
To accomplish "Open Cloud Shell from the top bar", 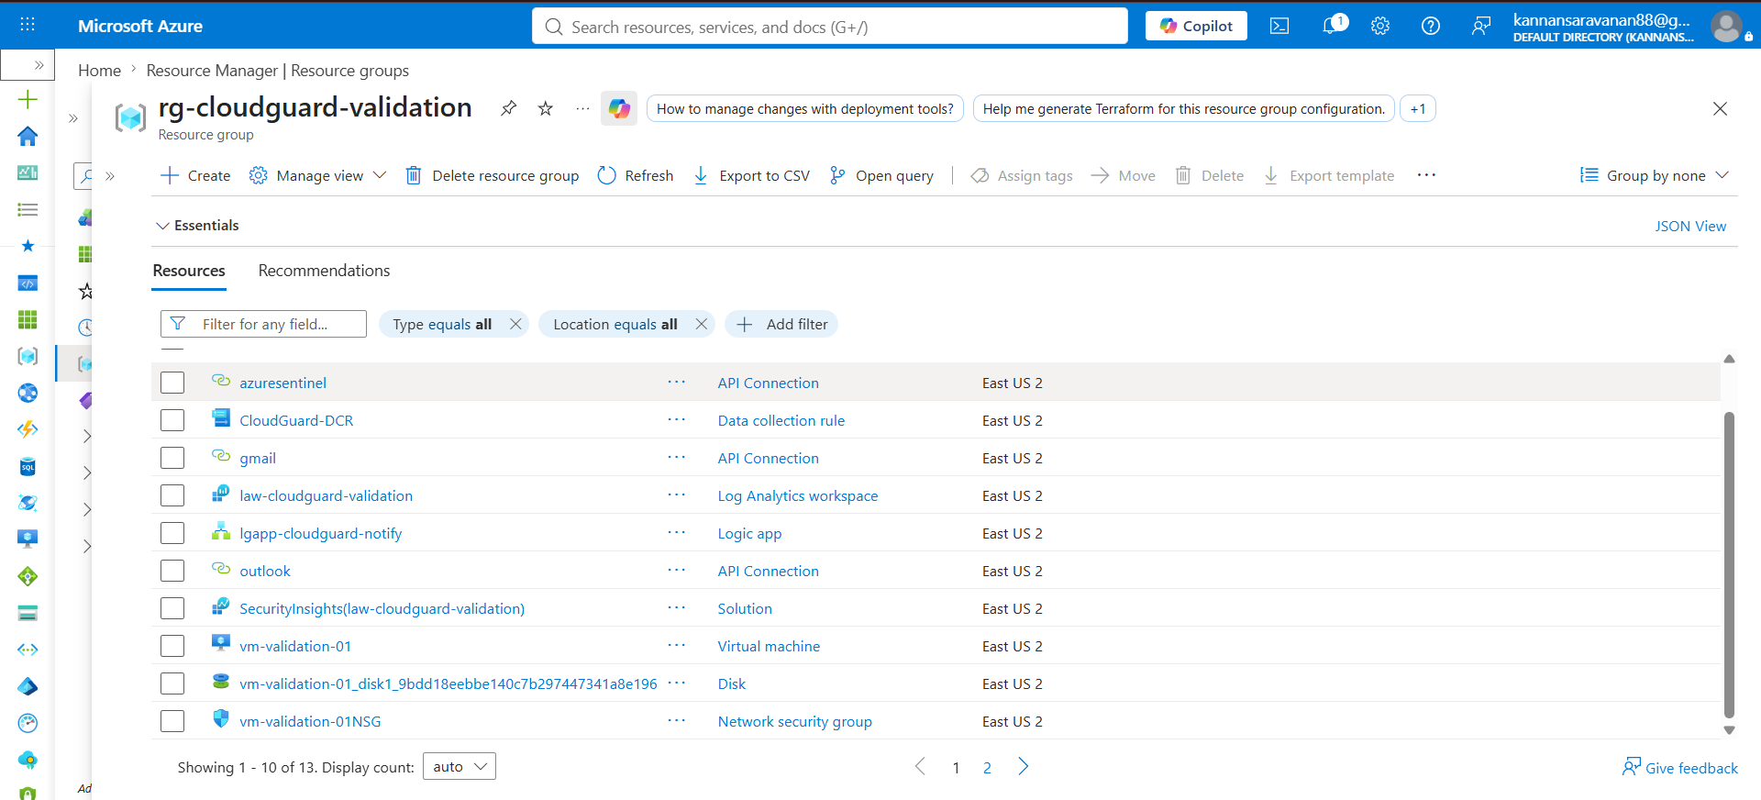I will point(1279,27).
